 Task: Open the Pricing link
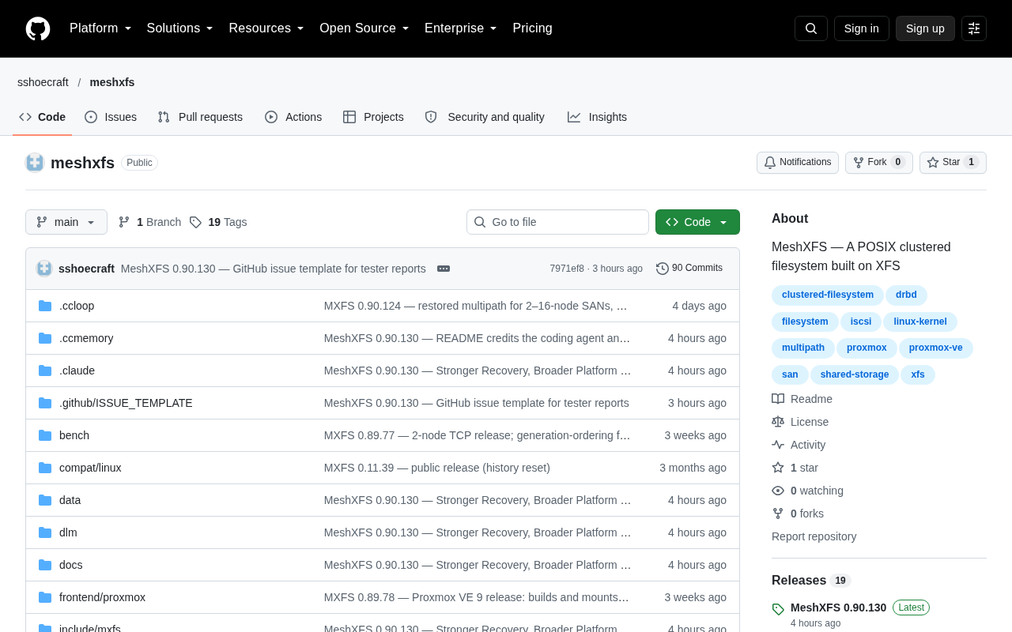point(532,28)
